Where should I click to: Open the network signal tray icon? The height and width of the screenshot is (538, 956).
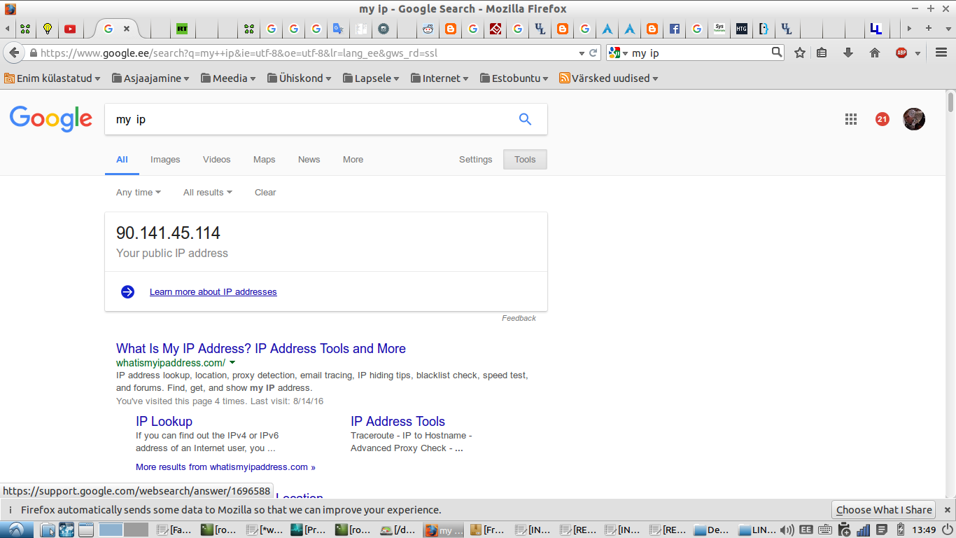click(863, 530)
